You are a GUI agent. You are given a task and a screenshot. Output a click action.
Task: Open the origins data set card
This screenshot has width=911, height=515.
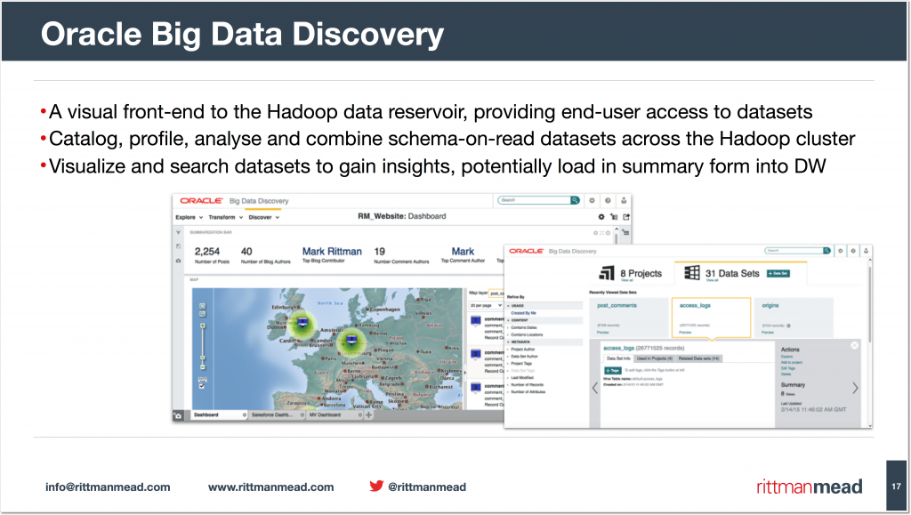(x=794, y=317)
